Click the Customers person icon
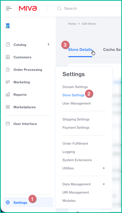This screenshot has width=122, height=213. coord(8,57)
